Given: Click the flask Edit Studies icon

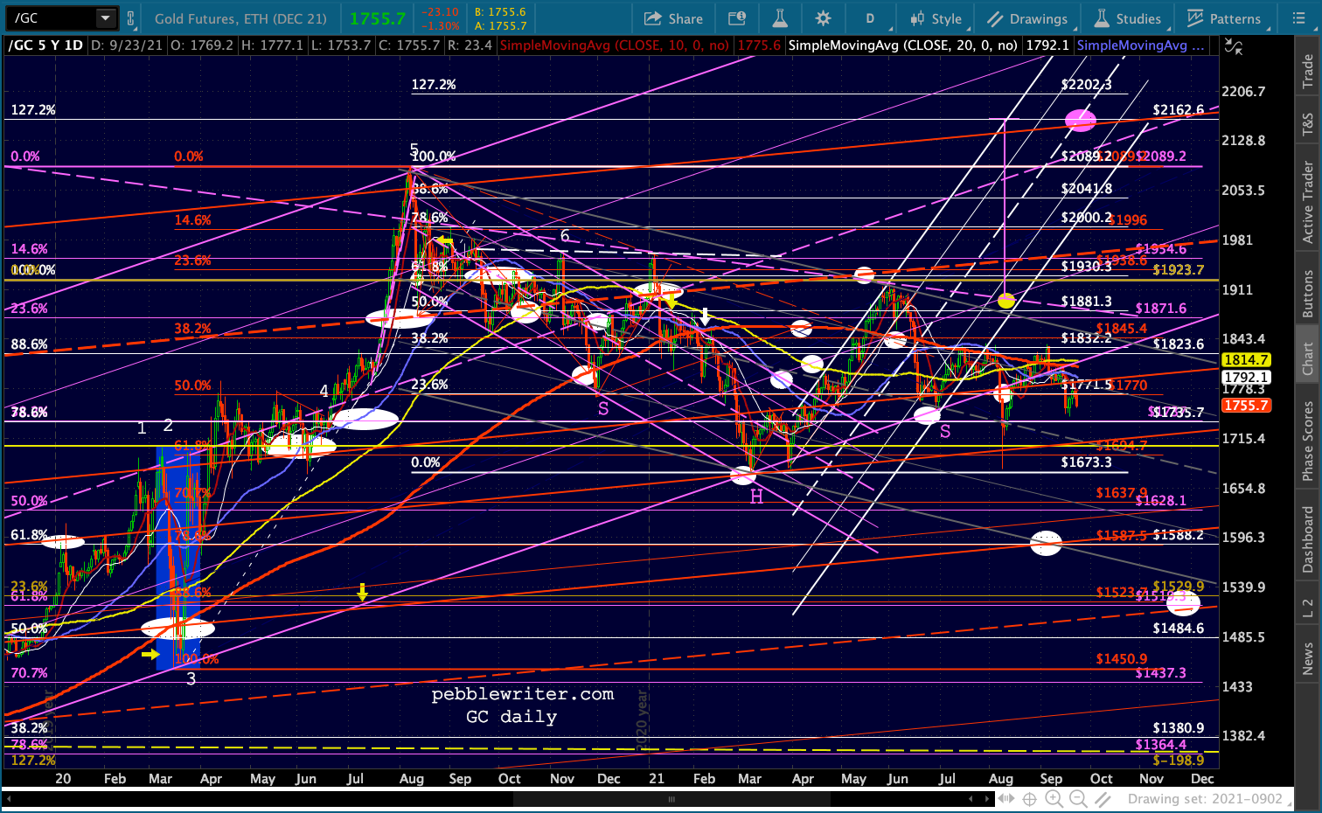Looking at the screenshot, I should [780, 18].
